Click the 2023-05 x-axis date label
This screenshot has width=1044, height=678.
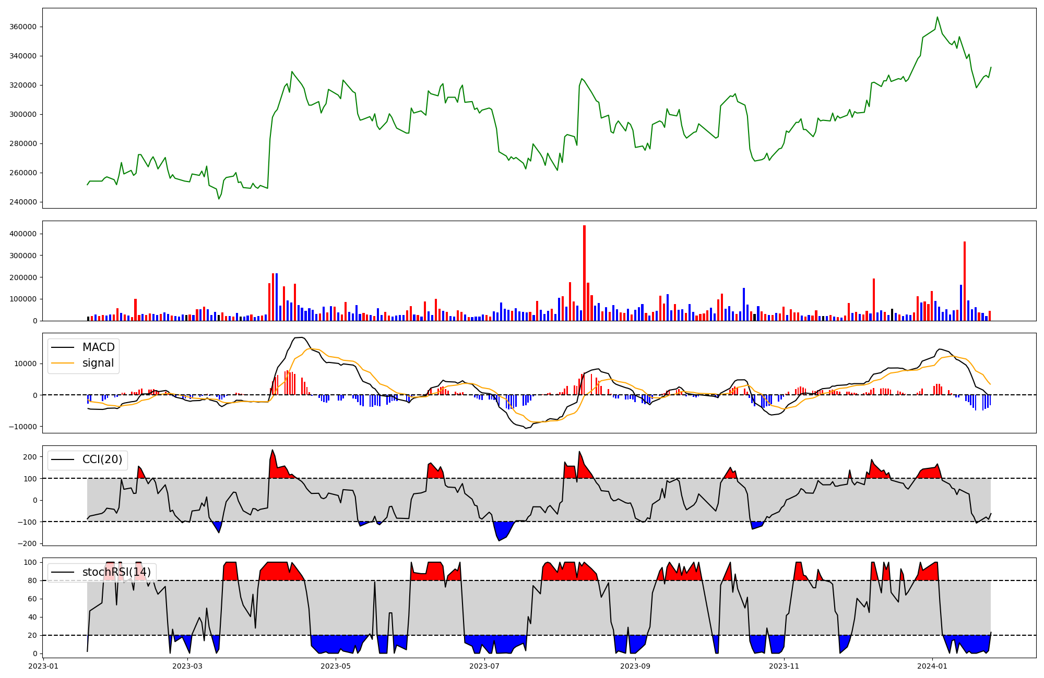tap(336, 666)
